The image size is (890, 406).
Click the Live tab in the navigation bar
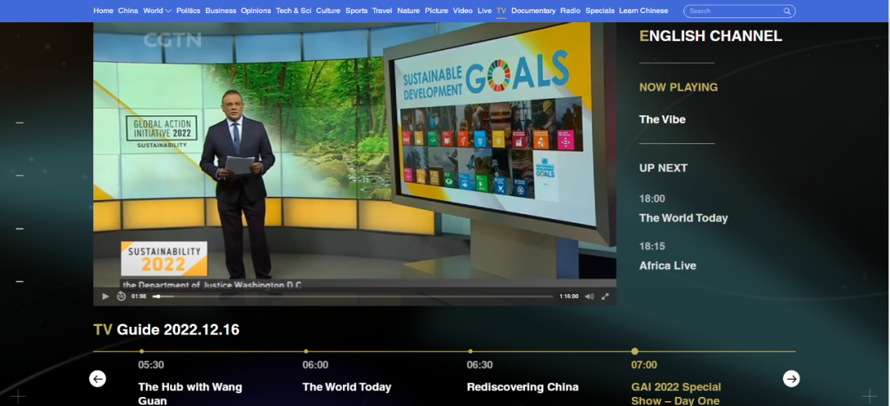pyautogui.click(x=485, y=11)
